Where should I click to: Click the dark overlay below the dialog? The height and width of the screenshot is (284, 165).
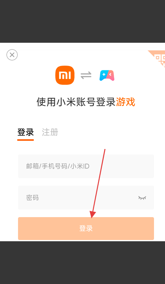(x=82, y=263)
